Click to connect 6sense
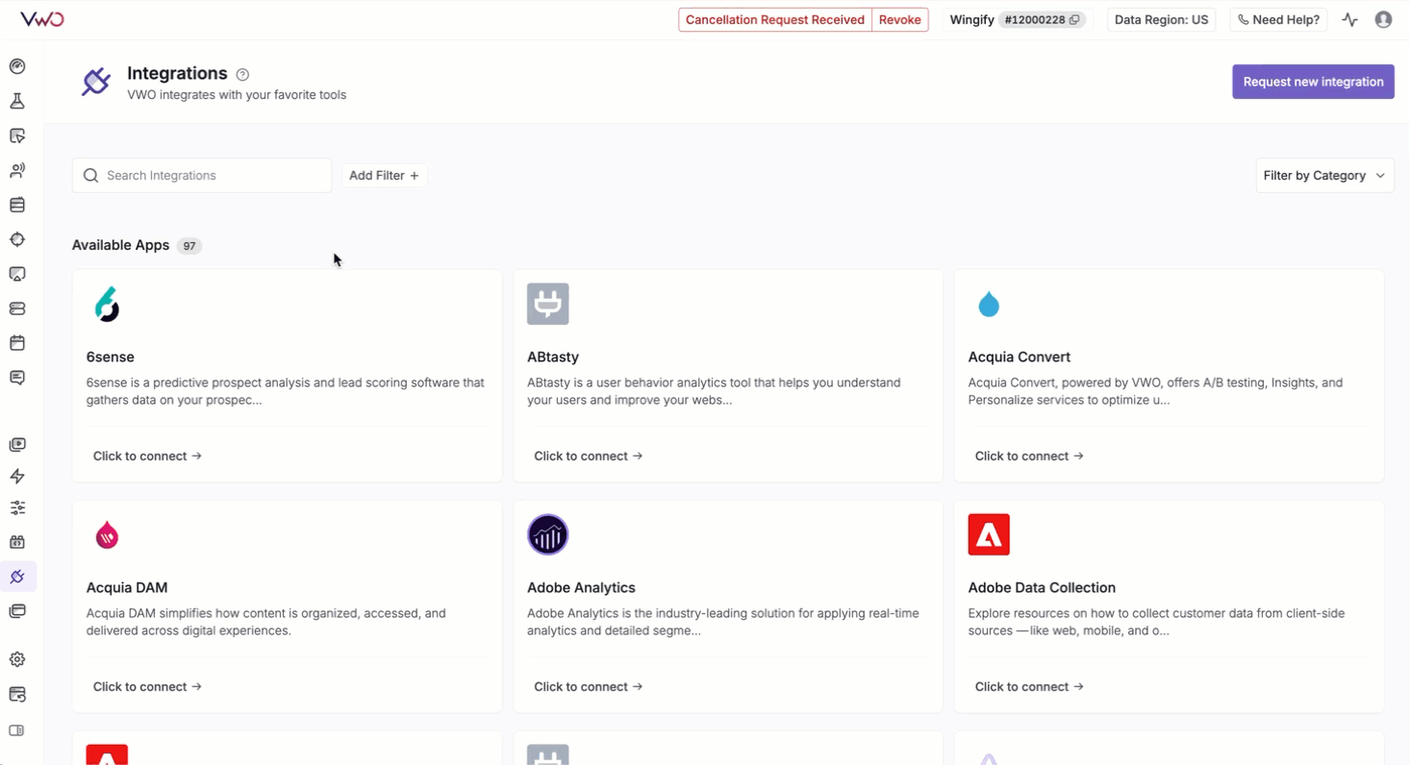The height and width of the screenshot is (765, 1410). [147, 457]
